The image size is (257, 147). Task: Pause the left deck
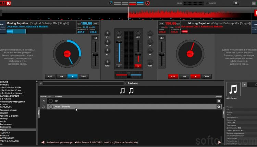click(x=61, y=76)
